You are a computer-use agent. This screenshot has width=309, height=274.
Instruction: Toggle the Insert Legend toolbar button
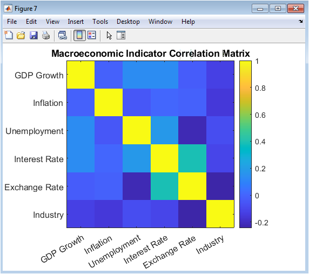92,36
